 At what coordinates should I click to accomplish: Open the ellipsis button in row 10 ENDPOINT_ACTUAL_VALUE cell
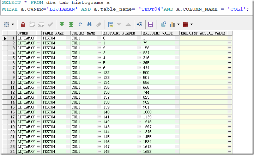(229, 82)
